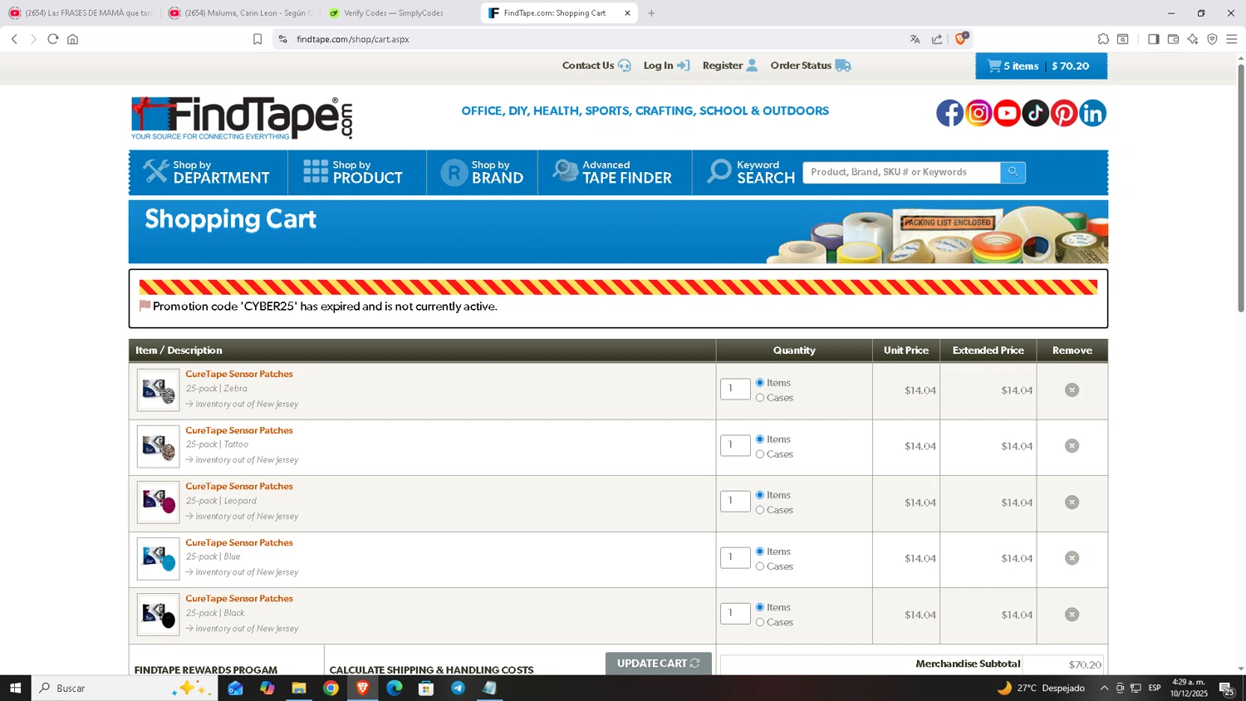Toggle the browser sidebar panel icon

[x=1153, y=39]
